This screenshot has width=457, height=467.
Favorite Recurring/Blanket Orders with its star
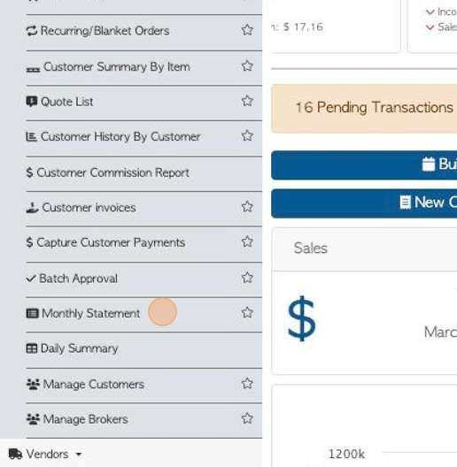click(x=247, y=30)
